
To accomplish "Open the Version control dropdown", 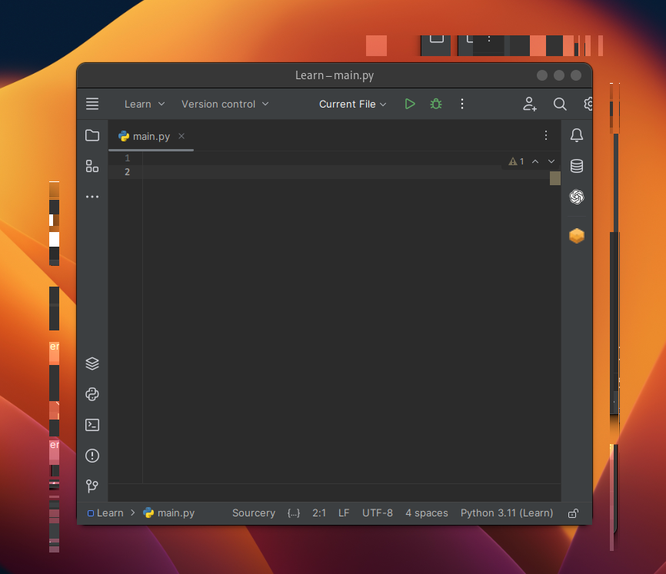I will 224,104.
